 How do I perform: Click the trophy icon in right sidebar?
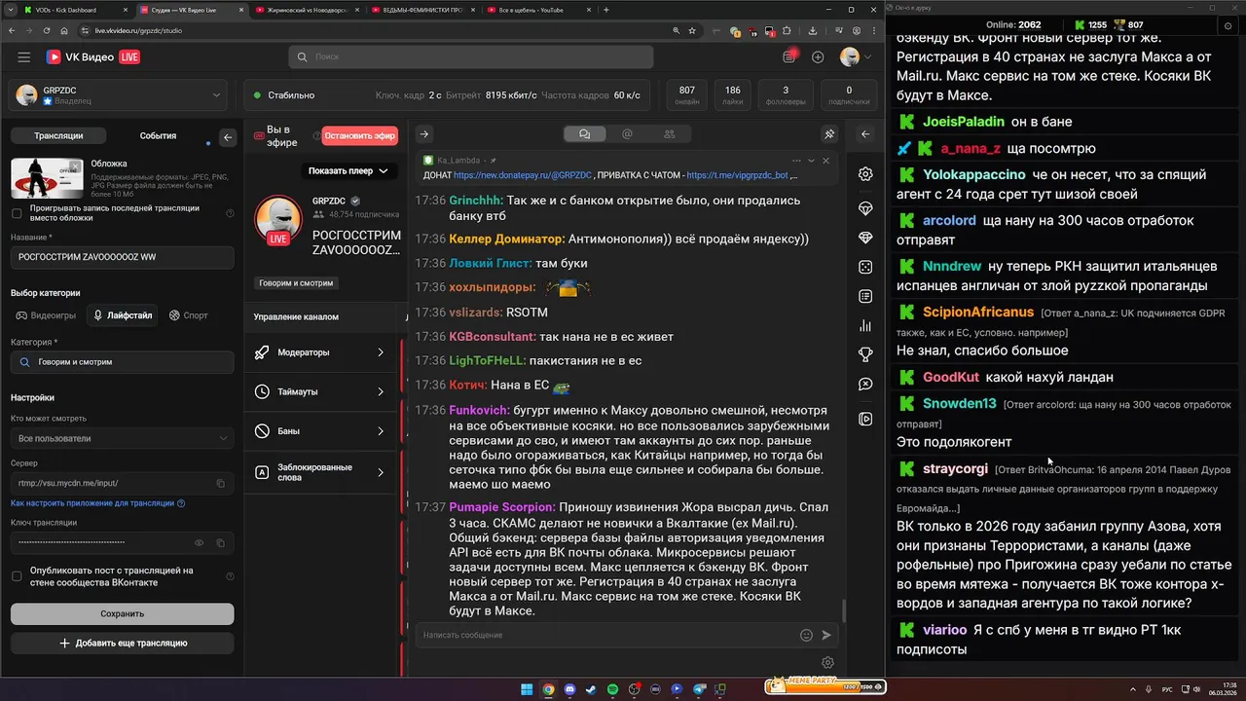point(865,354)
